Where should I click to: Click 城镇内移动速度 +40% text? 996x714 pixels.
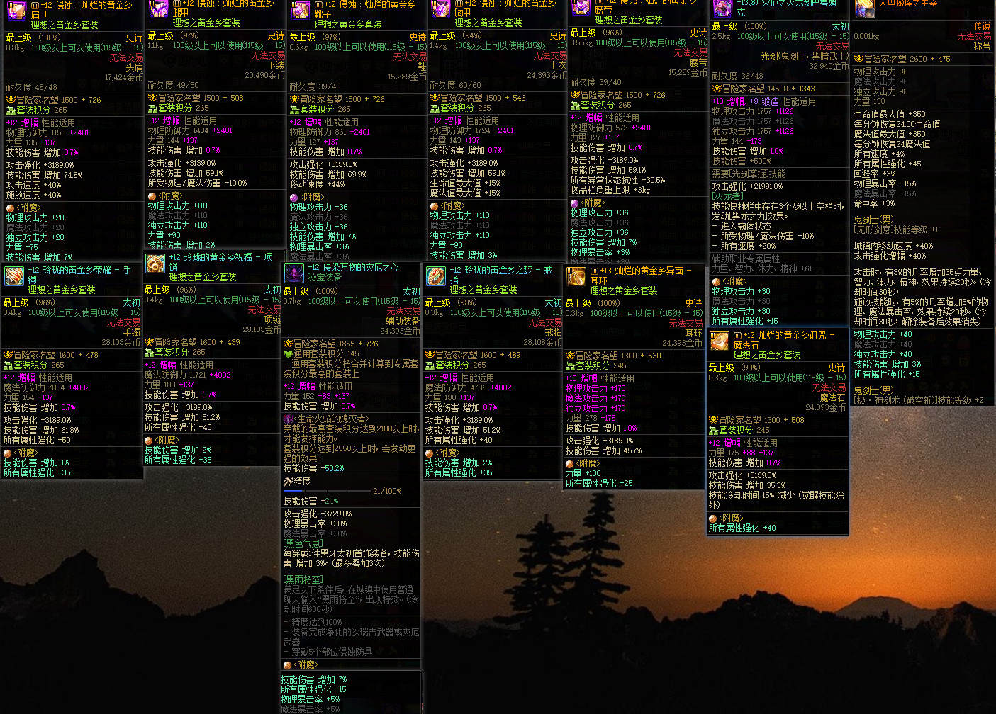(x=893, y=246)
